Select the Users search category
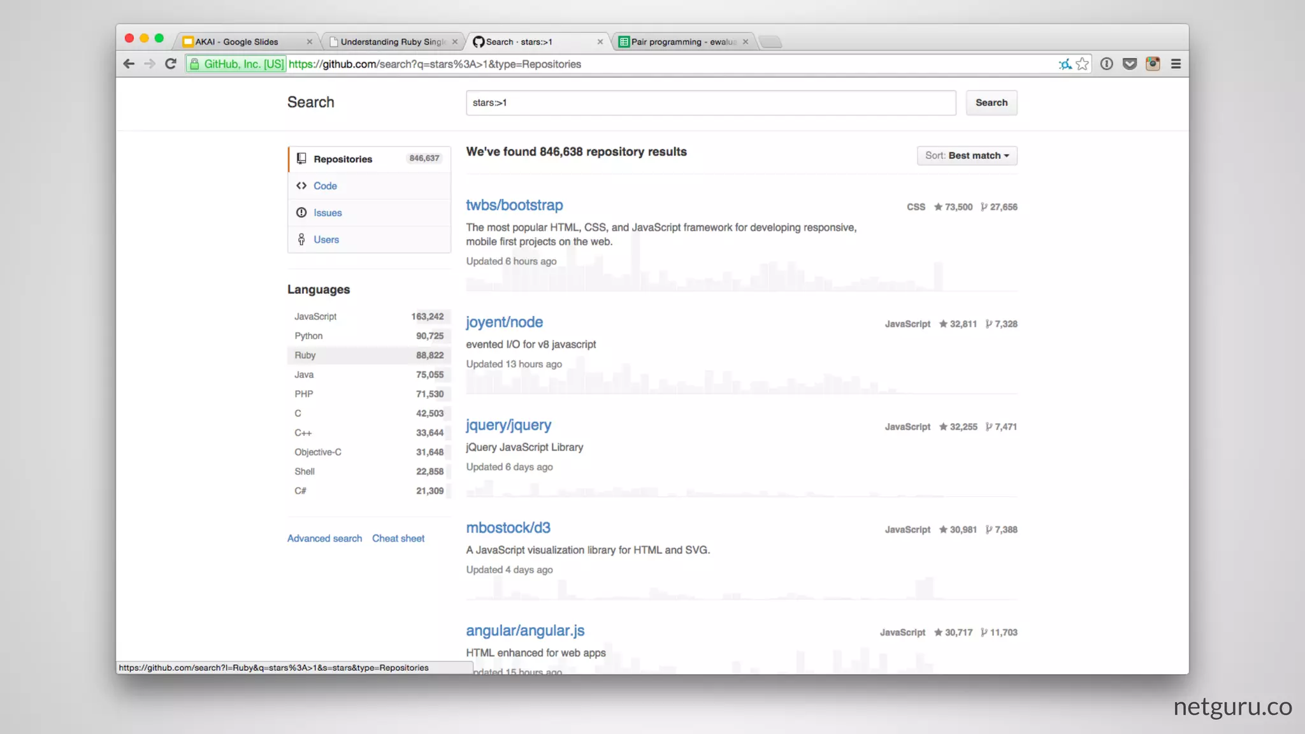 326,240
